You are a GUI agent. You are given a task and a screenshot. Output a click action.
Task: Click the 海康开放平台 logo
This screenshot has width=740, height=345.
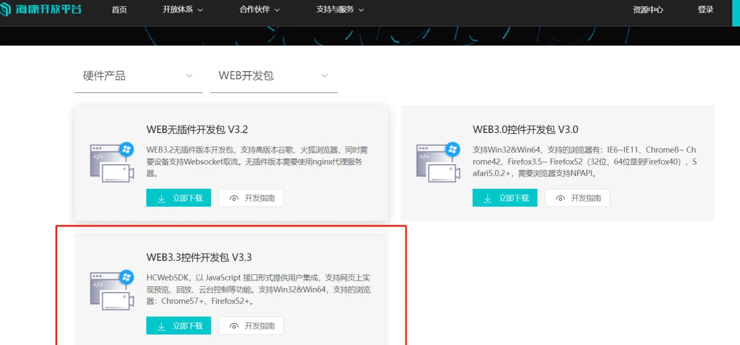[41, 9]
